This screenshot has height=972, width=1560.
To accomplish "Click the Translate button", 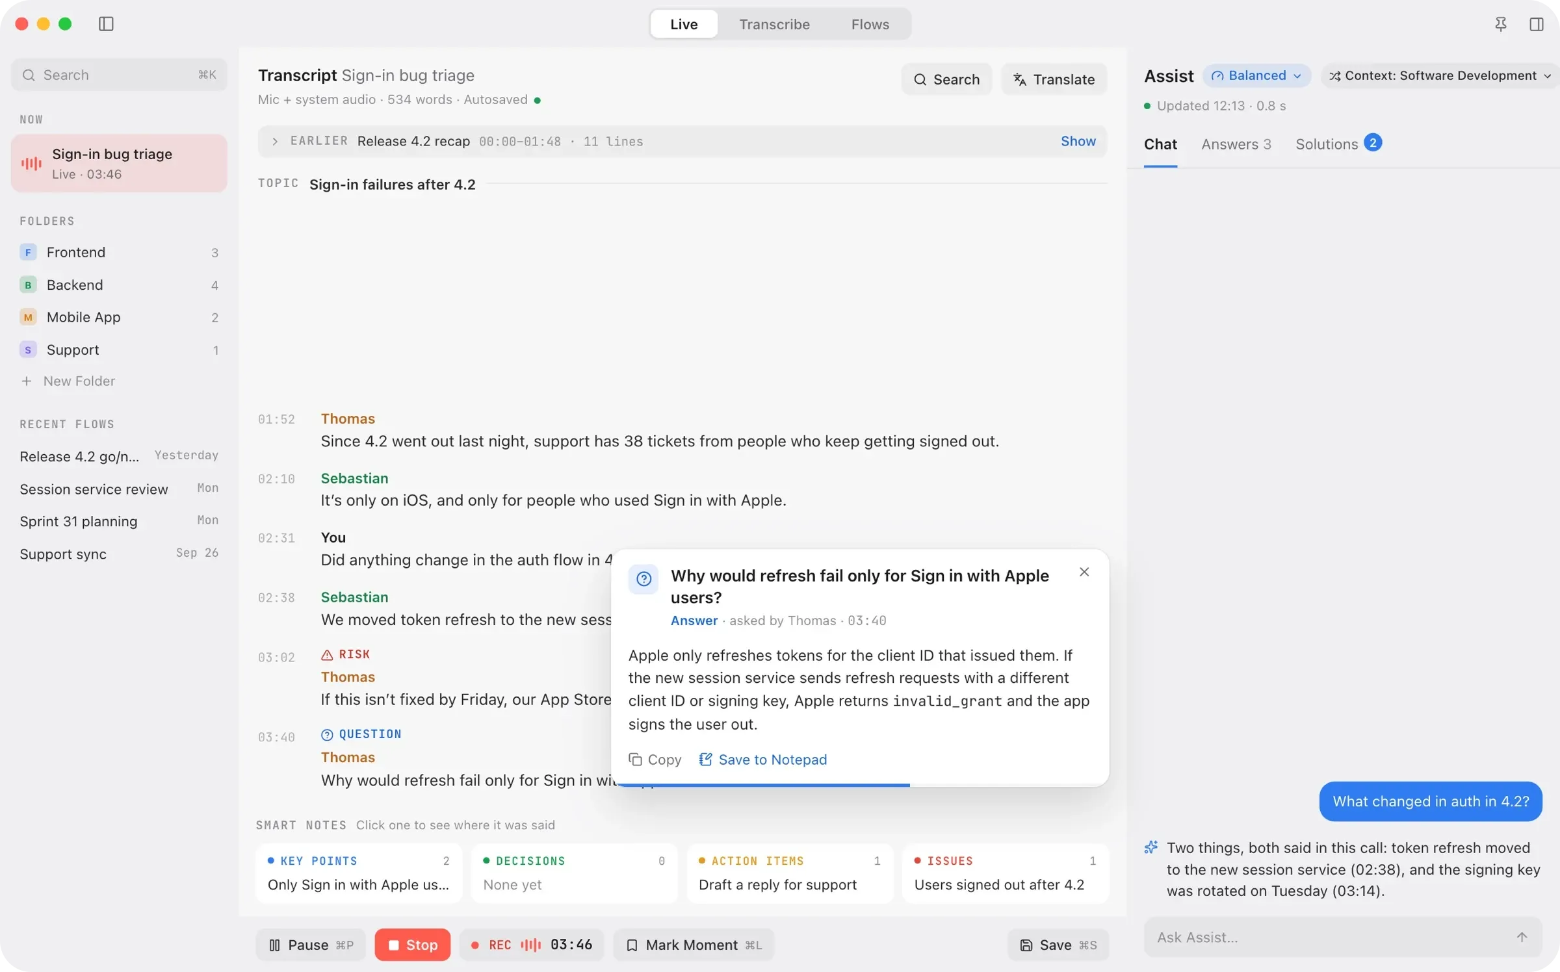I will (x=1054, y=79).
